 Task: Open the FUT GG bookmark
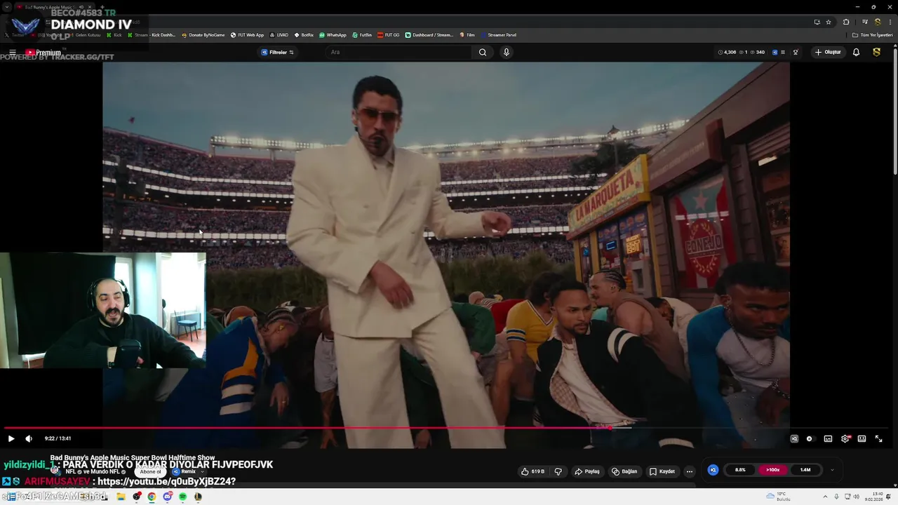click(x=389, y=35)
